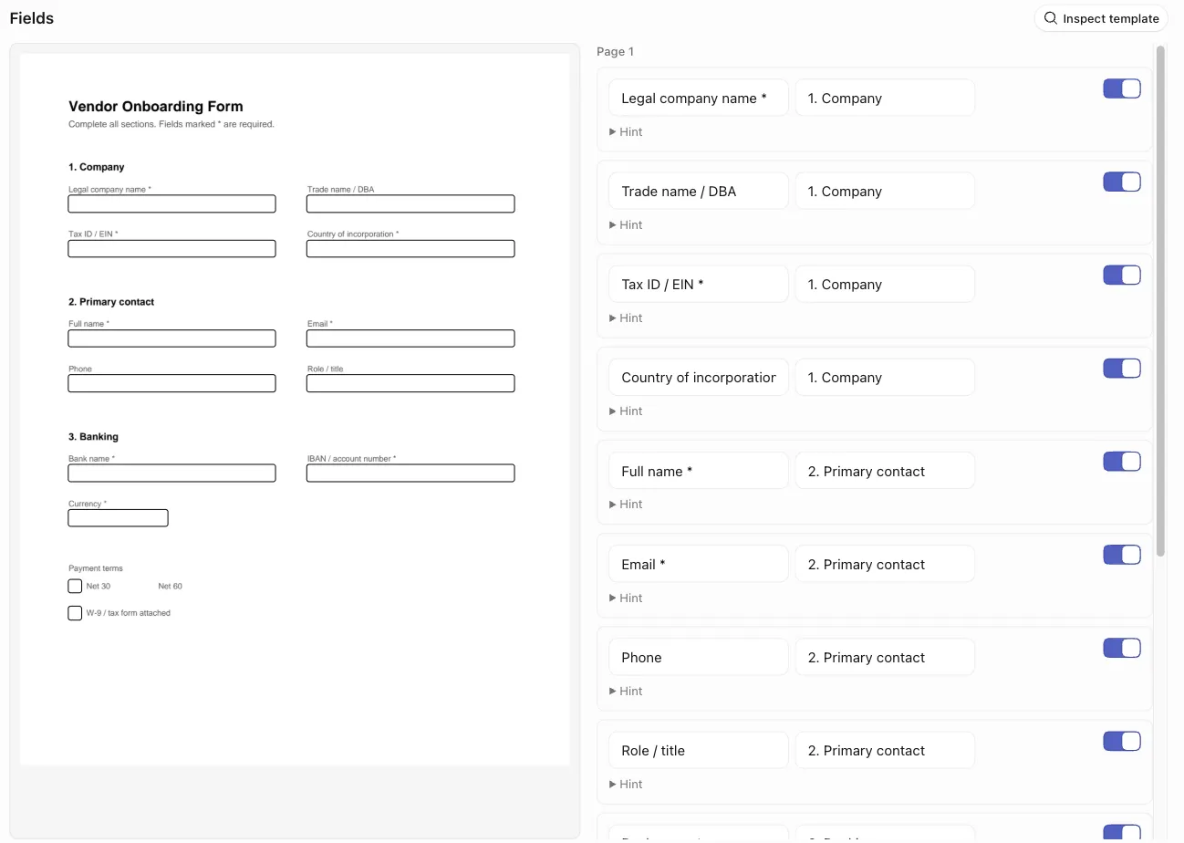The width and height of the screenshot is (1184, 843).
Task: Disable the Country of incorporation field switch
Action: pos(1122,368)
